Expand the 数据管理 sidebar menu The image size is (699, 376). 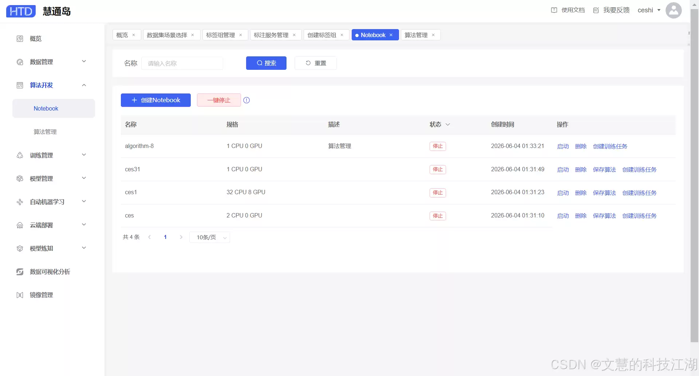(84, 61)
